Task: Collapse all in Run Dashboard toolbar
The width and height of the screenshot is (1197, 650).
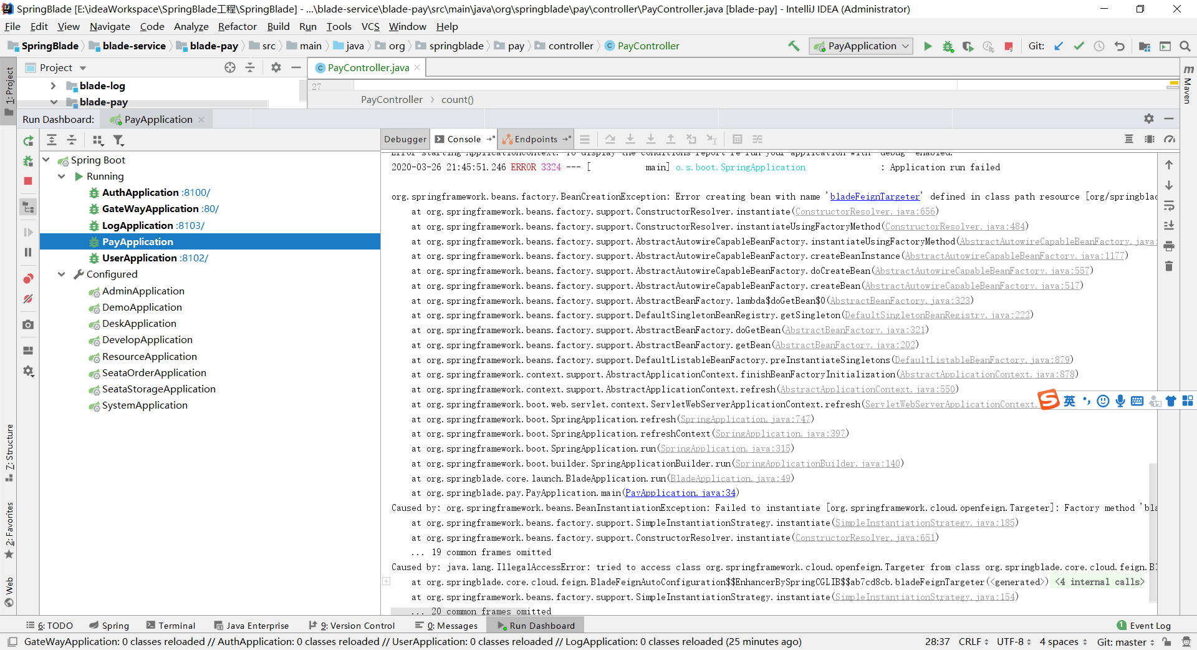Action: click(72, 140)
